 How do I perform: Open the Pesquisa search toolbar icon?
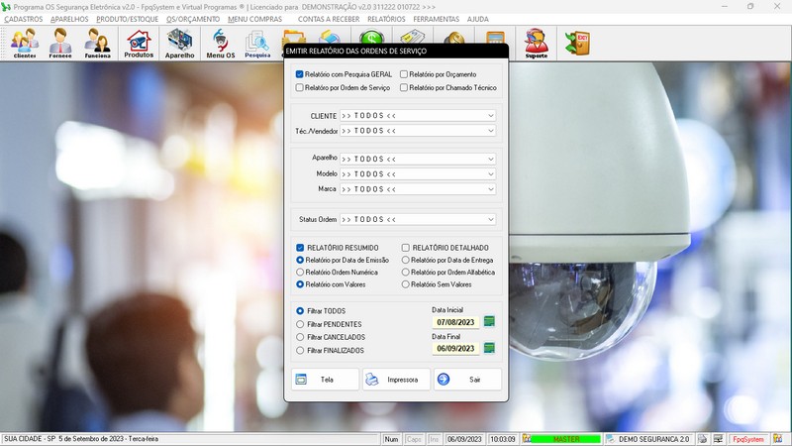257,44
